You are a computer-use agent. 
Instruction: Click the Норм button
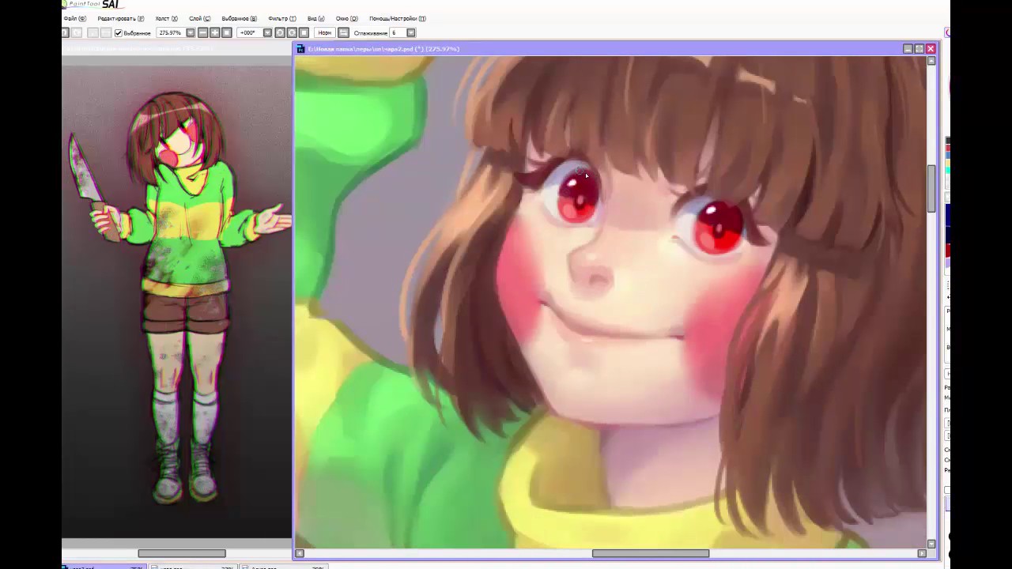coord(325,32)
